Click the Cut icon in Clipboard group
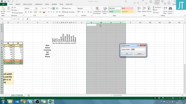 point(12,8)
